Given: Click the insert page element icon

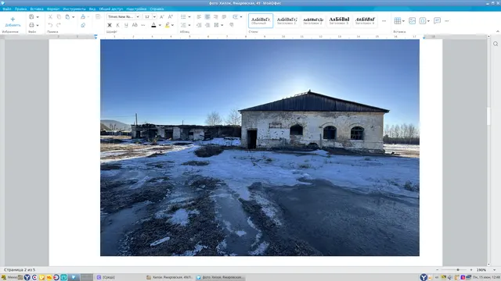Looking at the screenshot, I should point(423,21).
